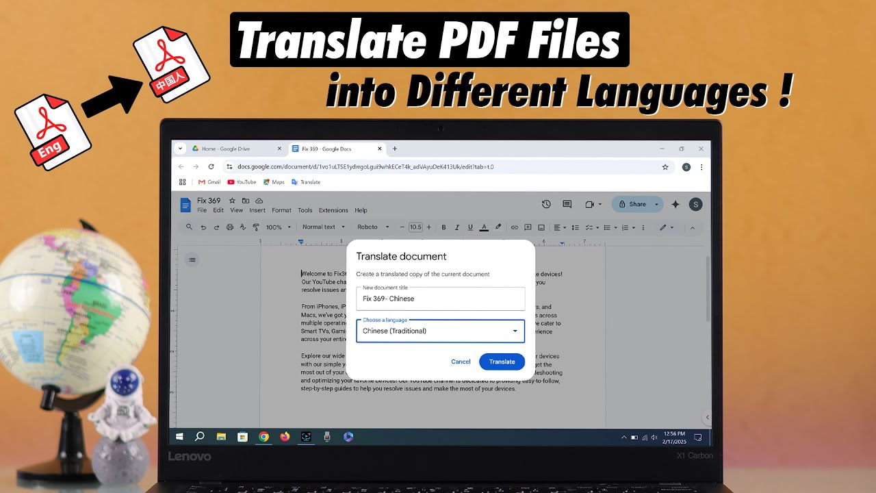Click the Share button
876x493 pixels.
click(x=632, y=204)
